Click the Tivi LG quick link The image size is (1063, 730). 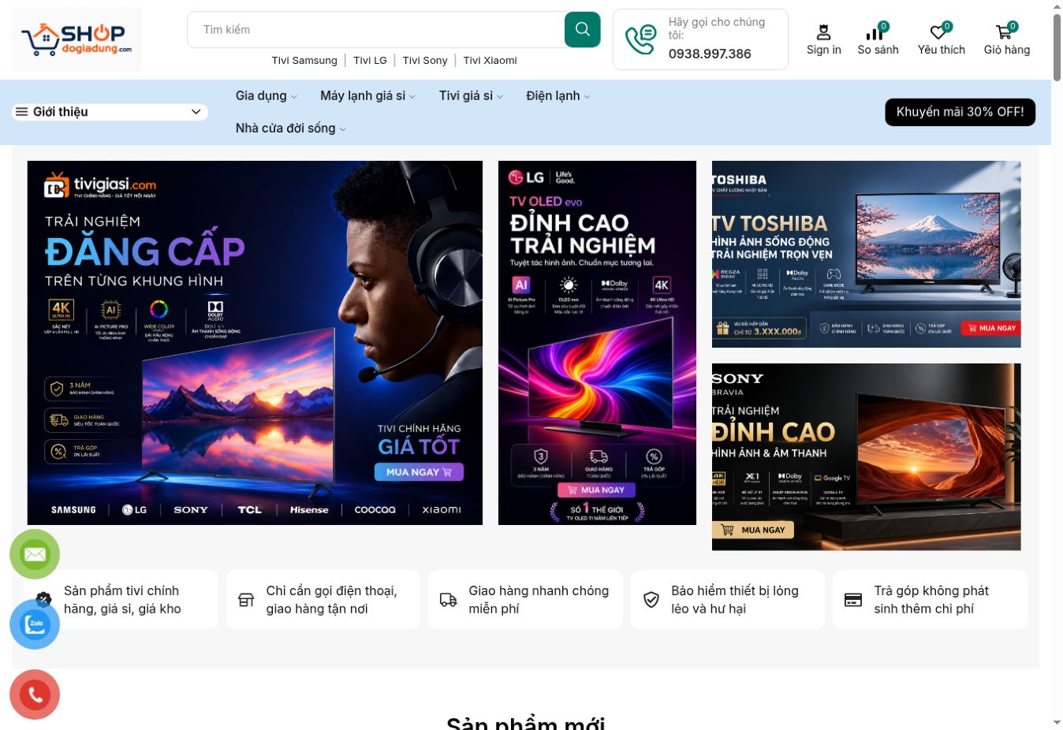point(370,60)
